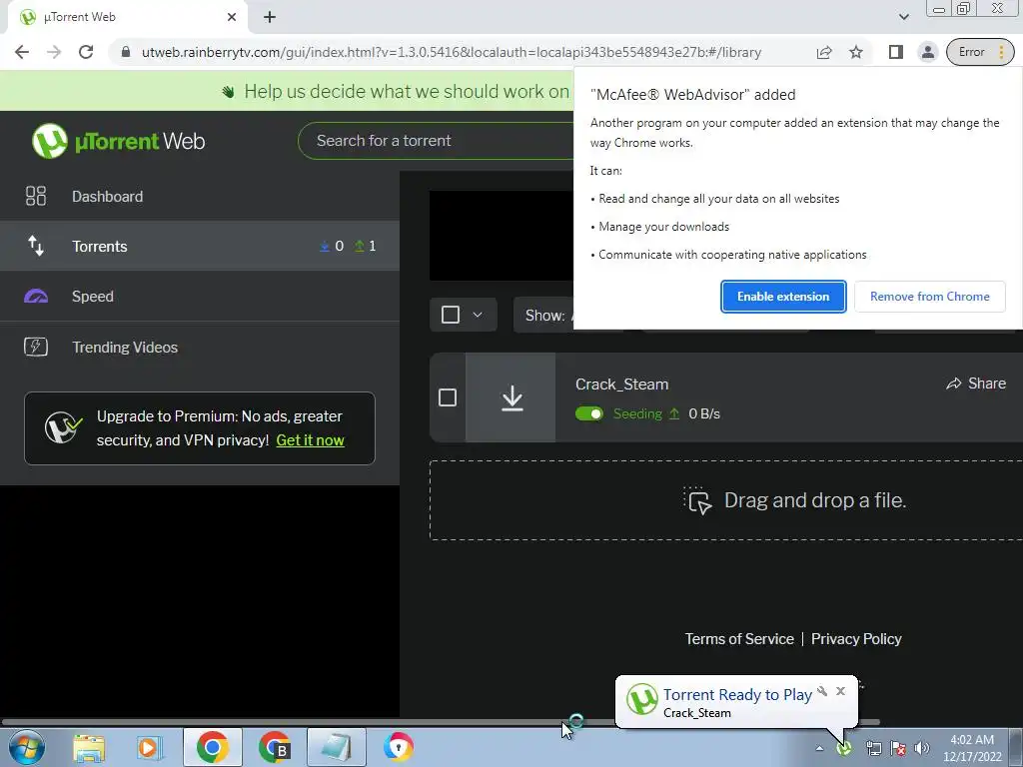
Task: Close the Torrent Ready to Play notification
Action: [x=840, y=691]
